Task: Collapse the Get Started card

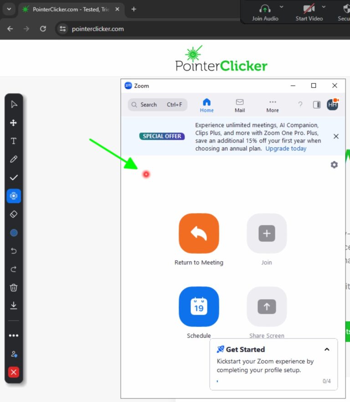Action: click(327, 349)
